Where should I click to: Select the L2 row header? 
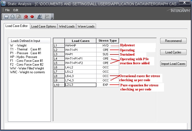[x=59, y=50]
